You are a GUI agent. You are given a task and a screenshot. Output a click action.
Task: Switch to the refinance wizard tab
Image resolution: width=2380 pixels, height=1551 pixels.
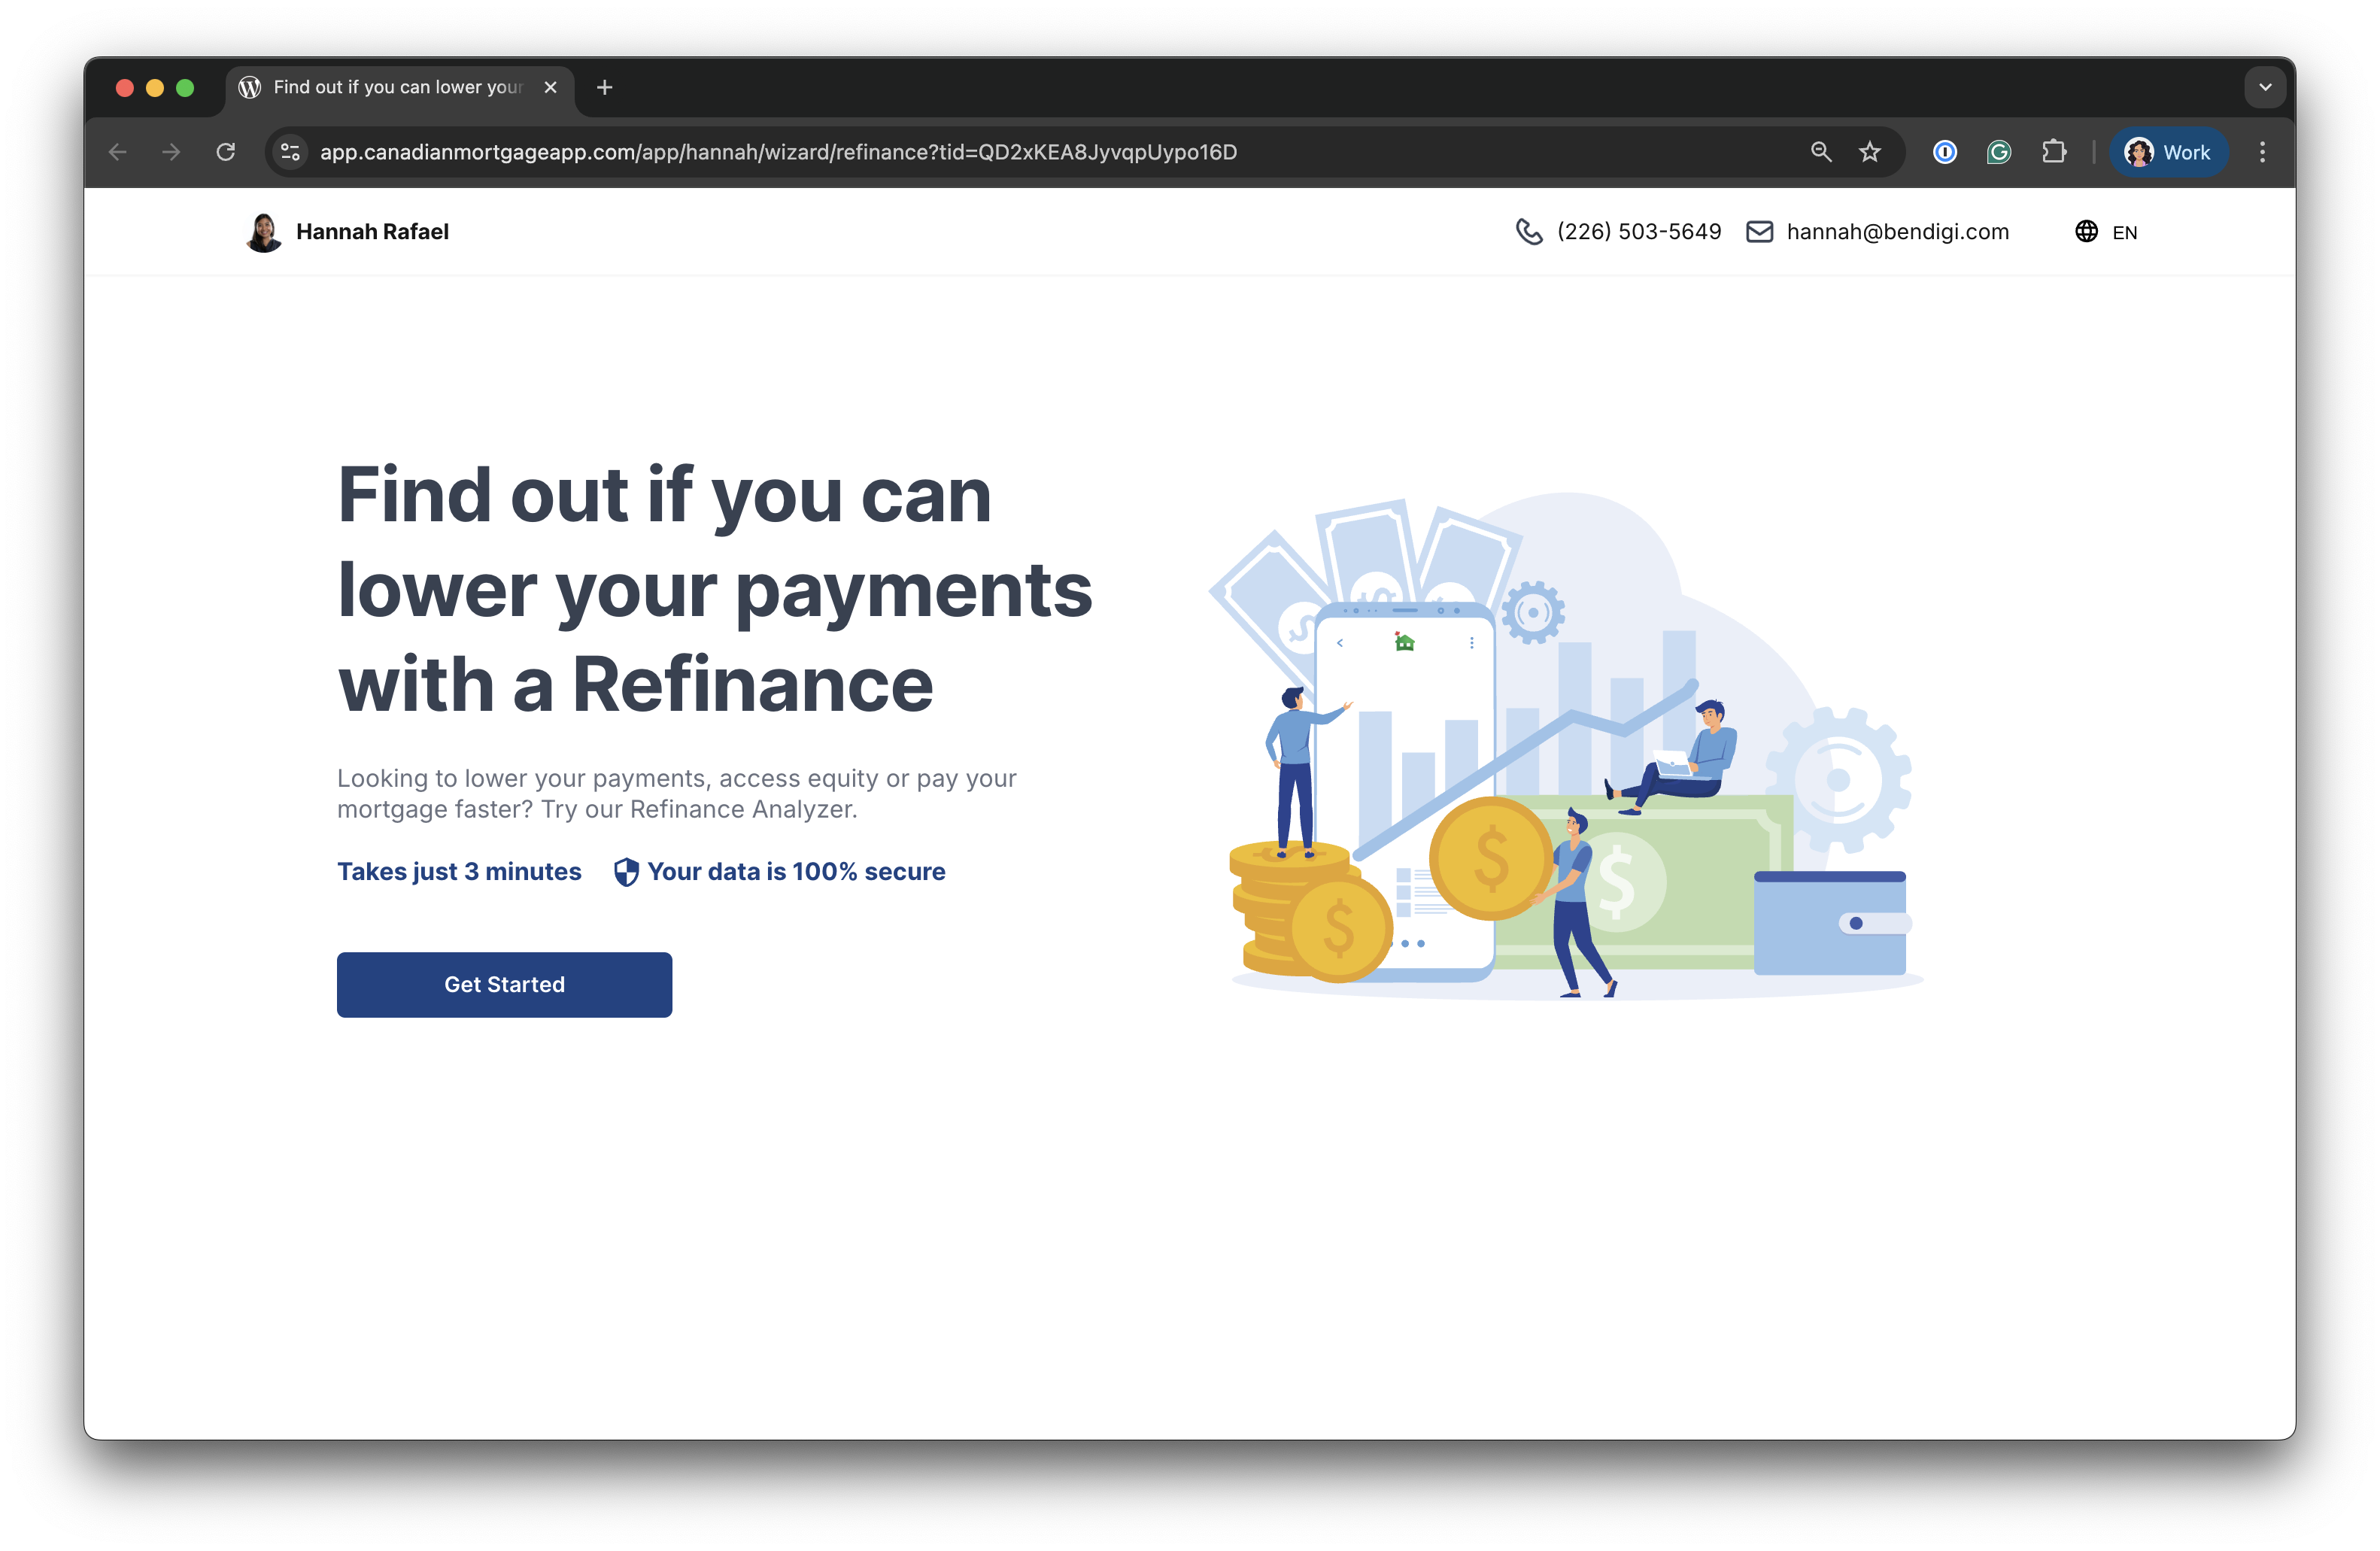(x=390, y=87)
